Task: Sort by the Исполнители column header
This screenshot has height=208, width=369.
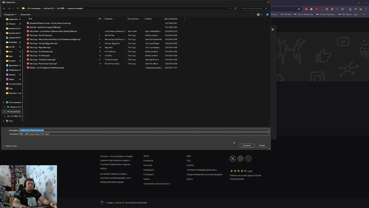Action: pos(133,19)
